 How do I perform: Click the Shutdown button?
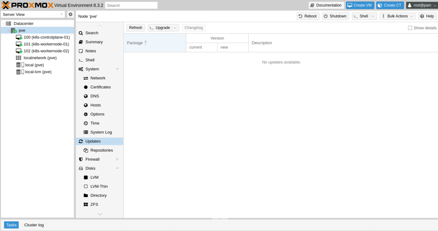335,16
